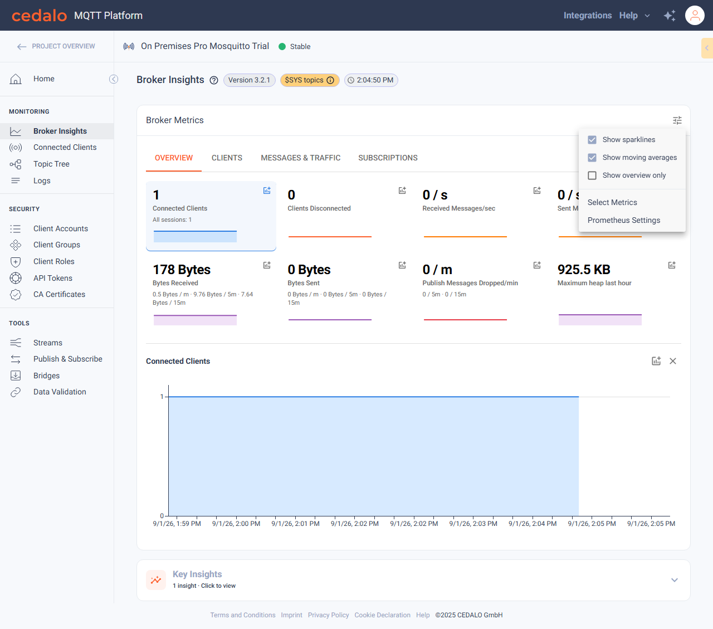Enable Show overview only checkbox
The image size is (713, 629).
(x=592, y=175)
